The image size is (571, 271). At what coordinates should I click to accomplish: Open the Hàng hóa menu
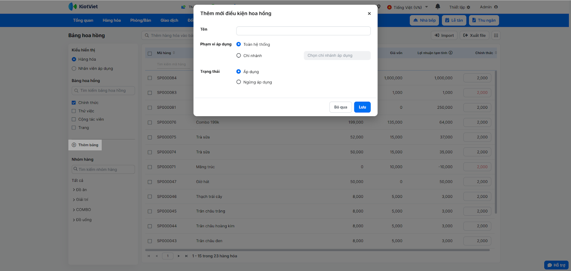(x=111, y=20)
